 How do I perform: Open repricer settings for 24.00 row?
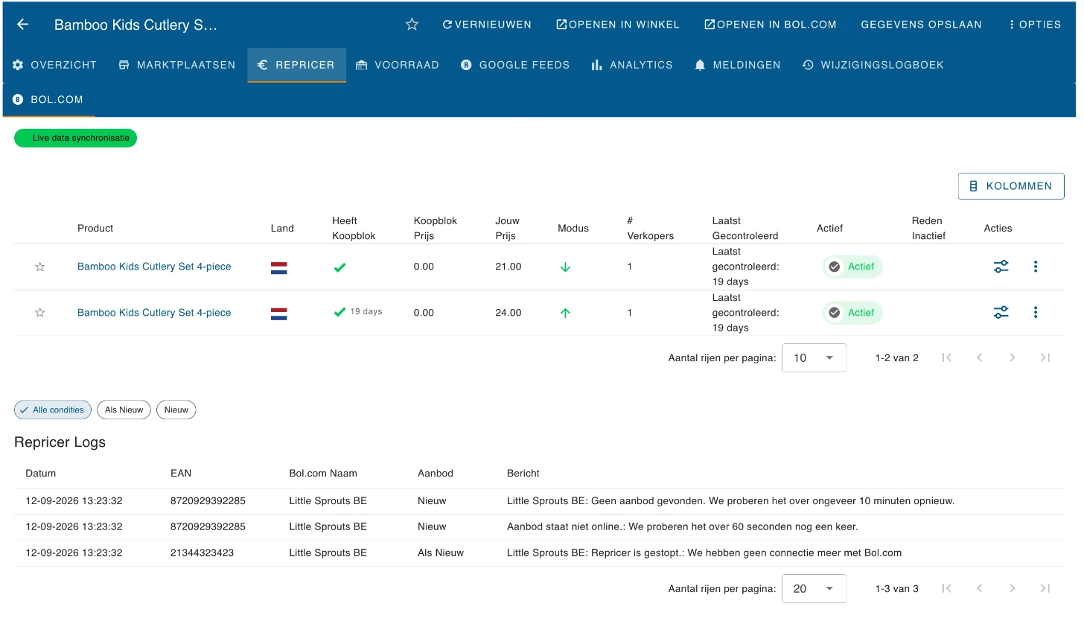pyautogui.click(x=1001, y=313)
